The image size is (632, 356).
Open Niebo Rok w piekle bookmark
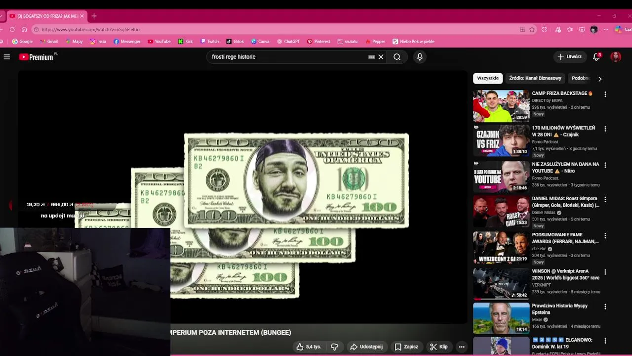point(413,42)
